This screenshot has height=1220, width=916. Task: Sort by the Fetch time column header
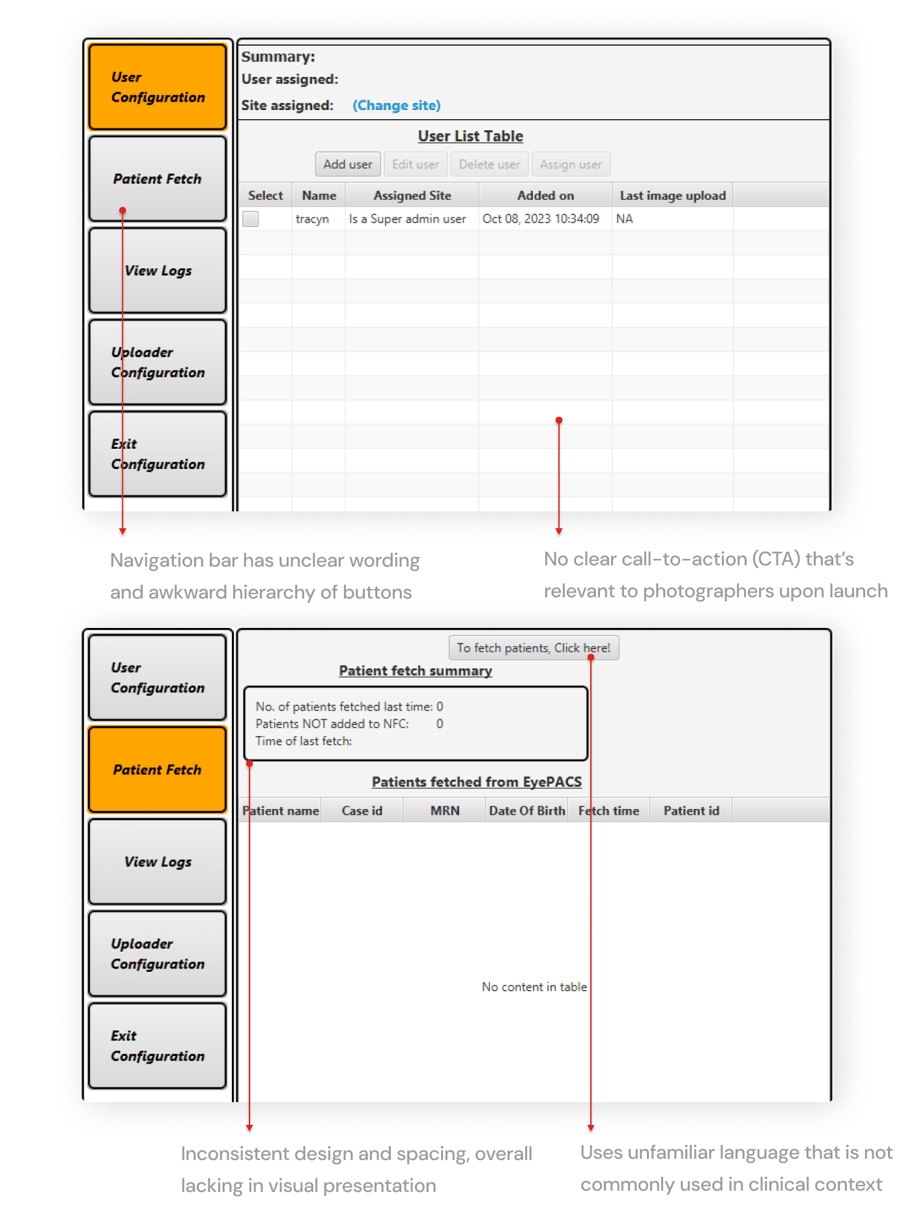pos(609,810)
